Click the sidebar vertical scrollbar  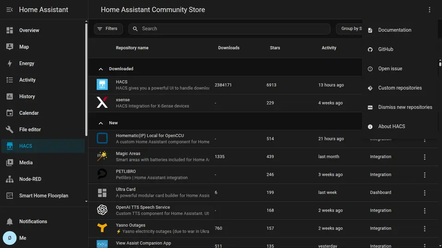click(86, 80)
